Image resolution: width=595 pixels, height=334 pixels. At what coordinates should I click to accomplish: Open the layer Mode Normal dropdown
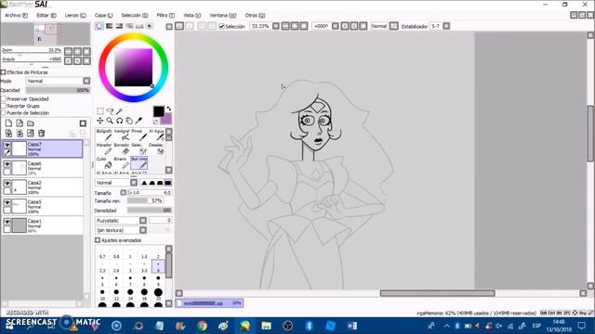click(86, 81)
